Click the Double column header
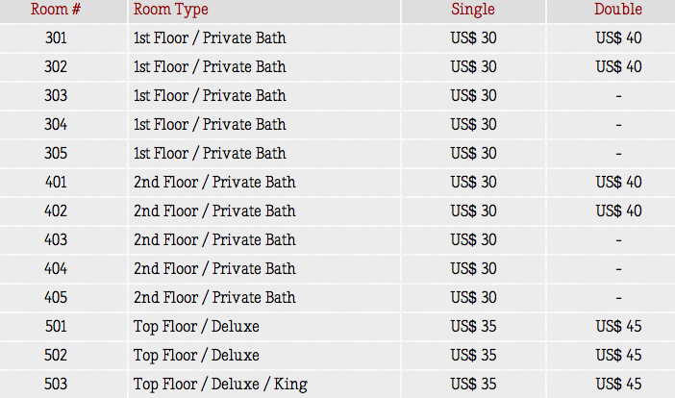 click(x=617, y=9)
